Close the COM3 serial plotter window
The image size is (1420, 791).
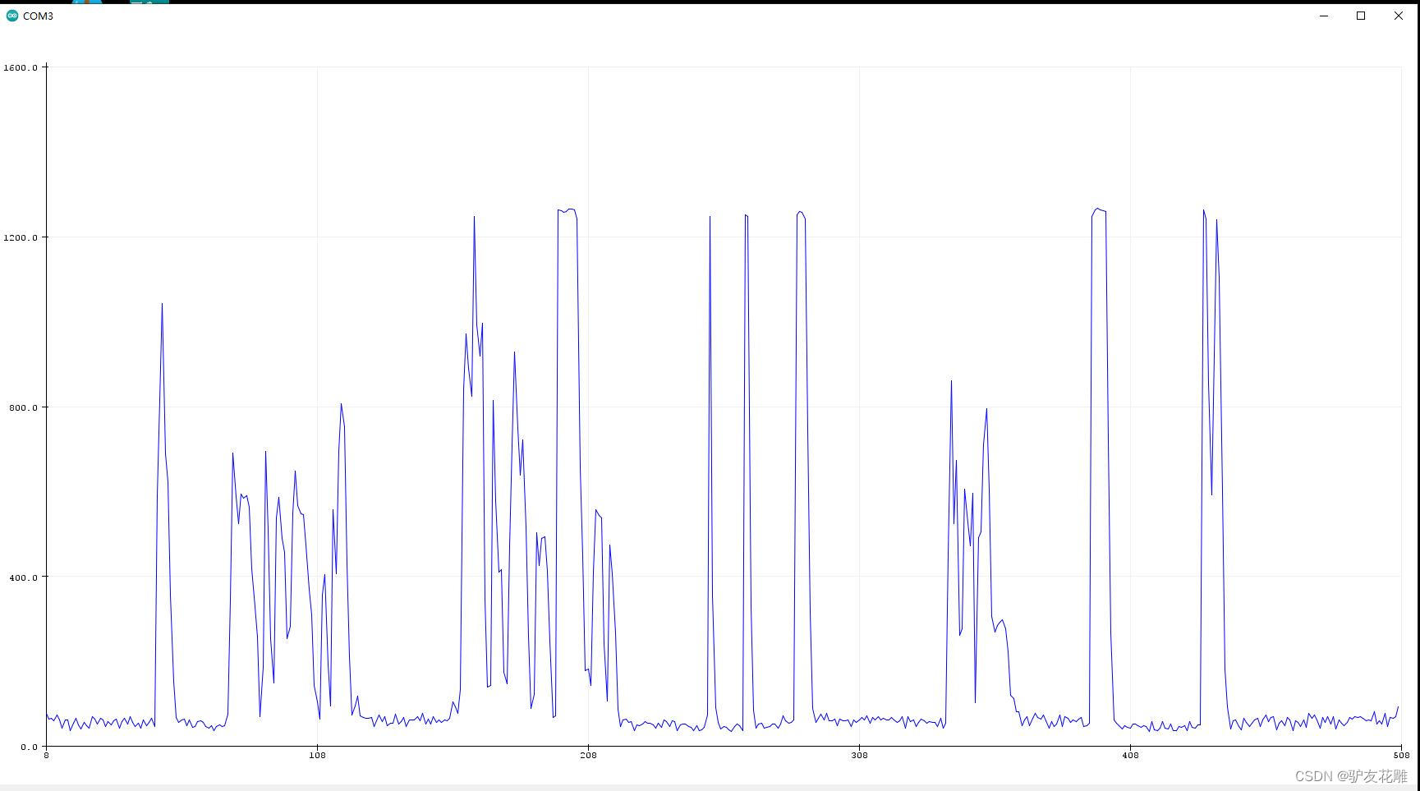[x=1399, y=16]
